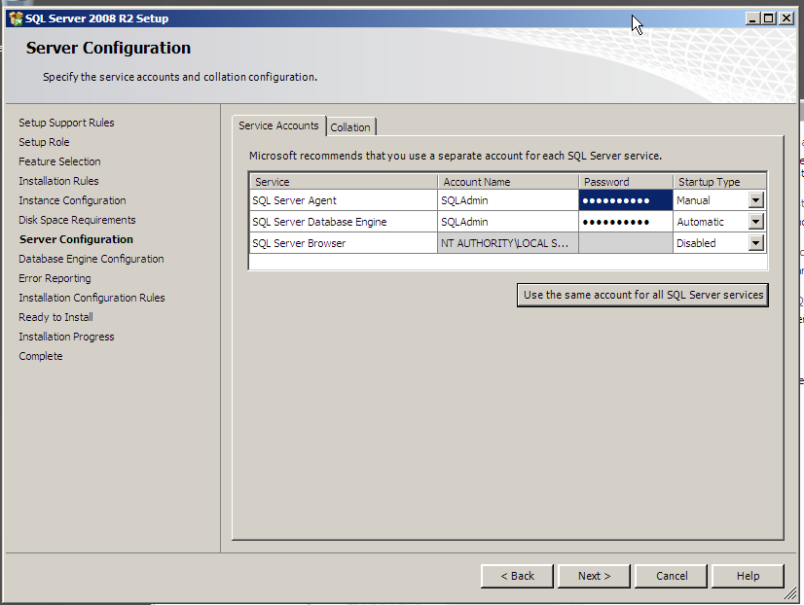The height and width of the screenshot is (605, 804).
Task: Open Startup Type dropdown for SQL Server Agent
Action: pos(755,200)
